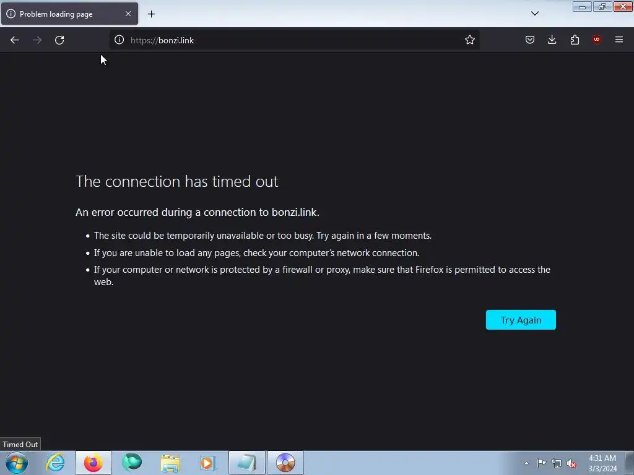Go back to the previous page

tap(15, 40)
